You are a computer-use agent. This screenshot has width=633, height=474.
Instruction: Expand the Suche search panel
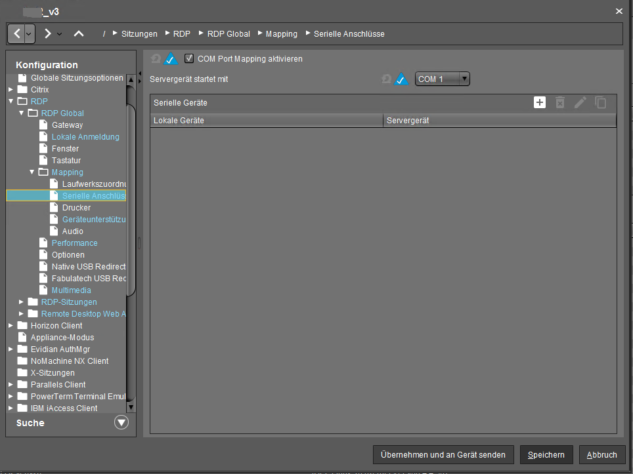[x=121, y=423]
